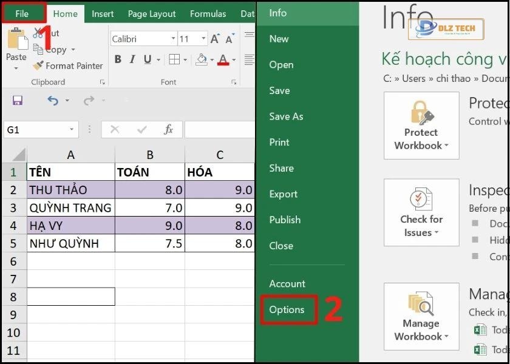Select the Format Painter tool
Image resolution: width=510 pixels, height=364 pixels.
coord(67,66)
